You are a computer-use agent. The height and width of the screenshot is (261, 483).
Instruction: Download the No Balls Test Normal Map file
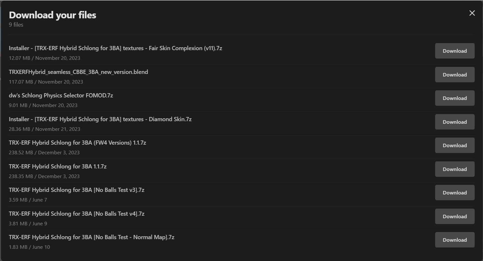[x=455, y=240]
